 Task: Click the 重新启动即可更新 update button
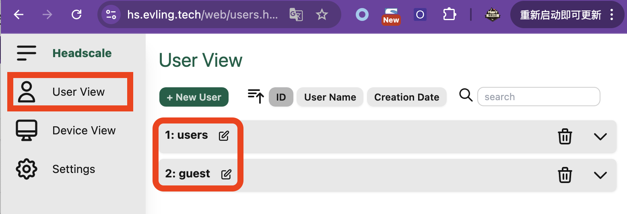point(561,15)
